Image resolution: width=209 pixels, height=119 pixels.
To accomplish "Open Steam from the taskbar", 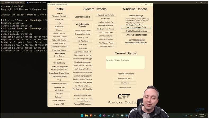I will pos(109,116).
